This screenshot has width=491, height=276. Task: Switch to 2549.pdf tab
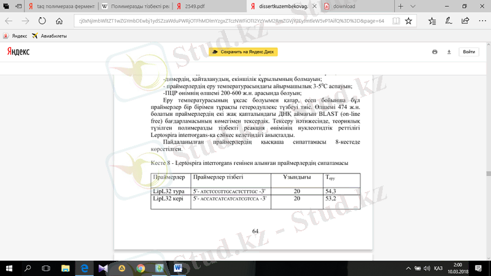(209, 6)
